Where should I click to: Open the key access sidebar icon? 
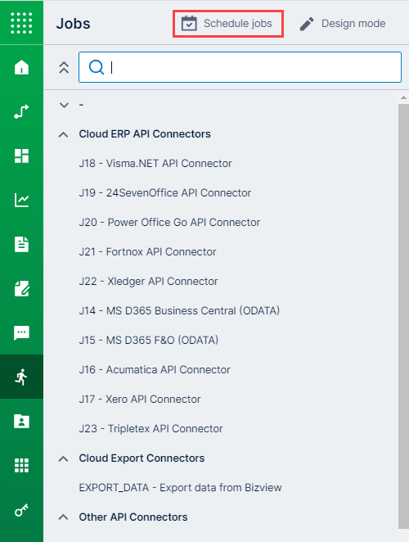[x=21, y=509]
